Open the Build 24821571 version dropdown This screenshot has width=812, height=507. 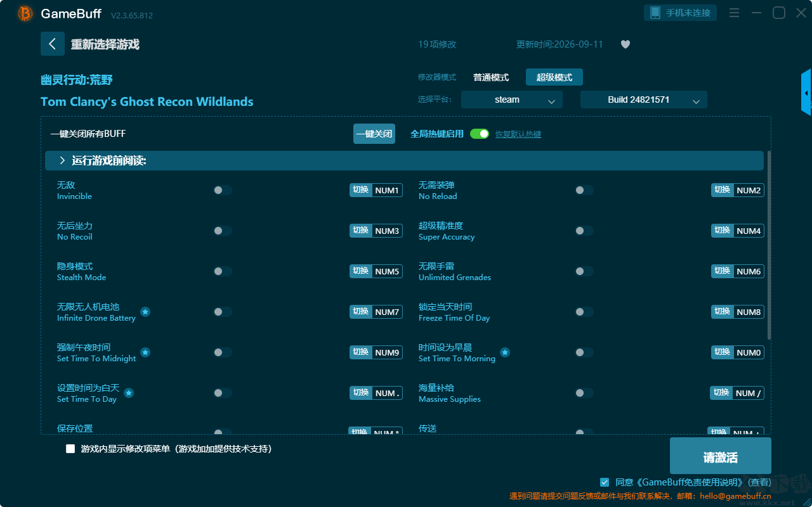pyautogui.click(x=644, y=99)
